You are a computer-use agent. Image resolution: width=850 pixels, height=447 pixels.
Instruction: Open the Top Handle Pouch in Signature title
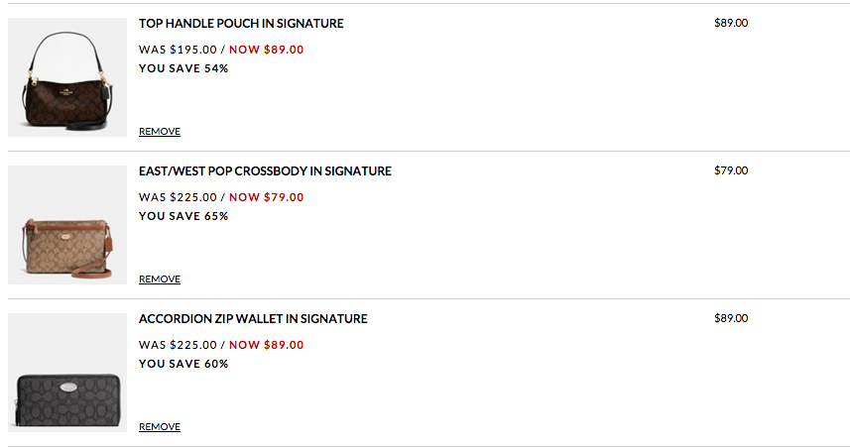(x=241, y=23)
